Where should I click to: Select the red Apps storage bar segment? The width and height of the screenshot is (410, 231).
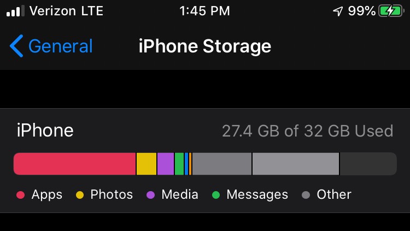[74, 164]
